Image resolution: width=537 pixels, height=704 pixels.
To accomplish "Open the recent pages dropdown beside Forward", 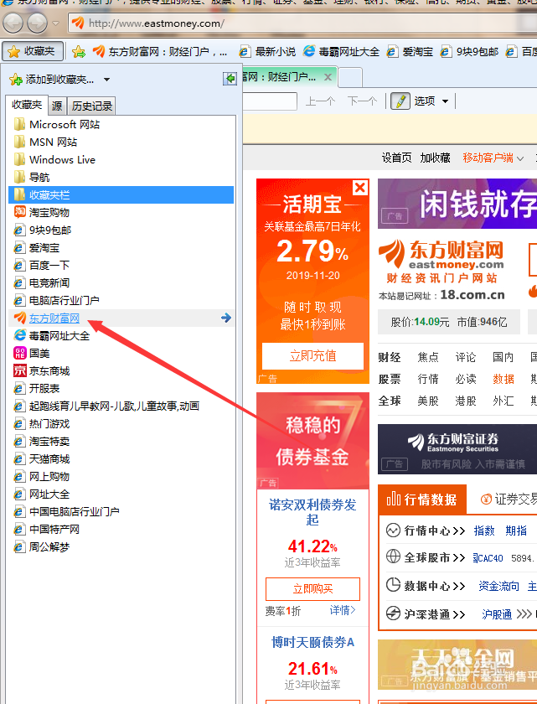I will (x=55, y=23).
